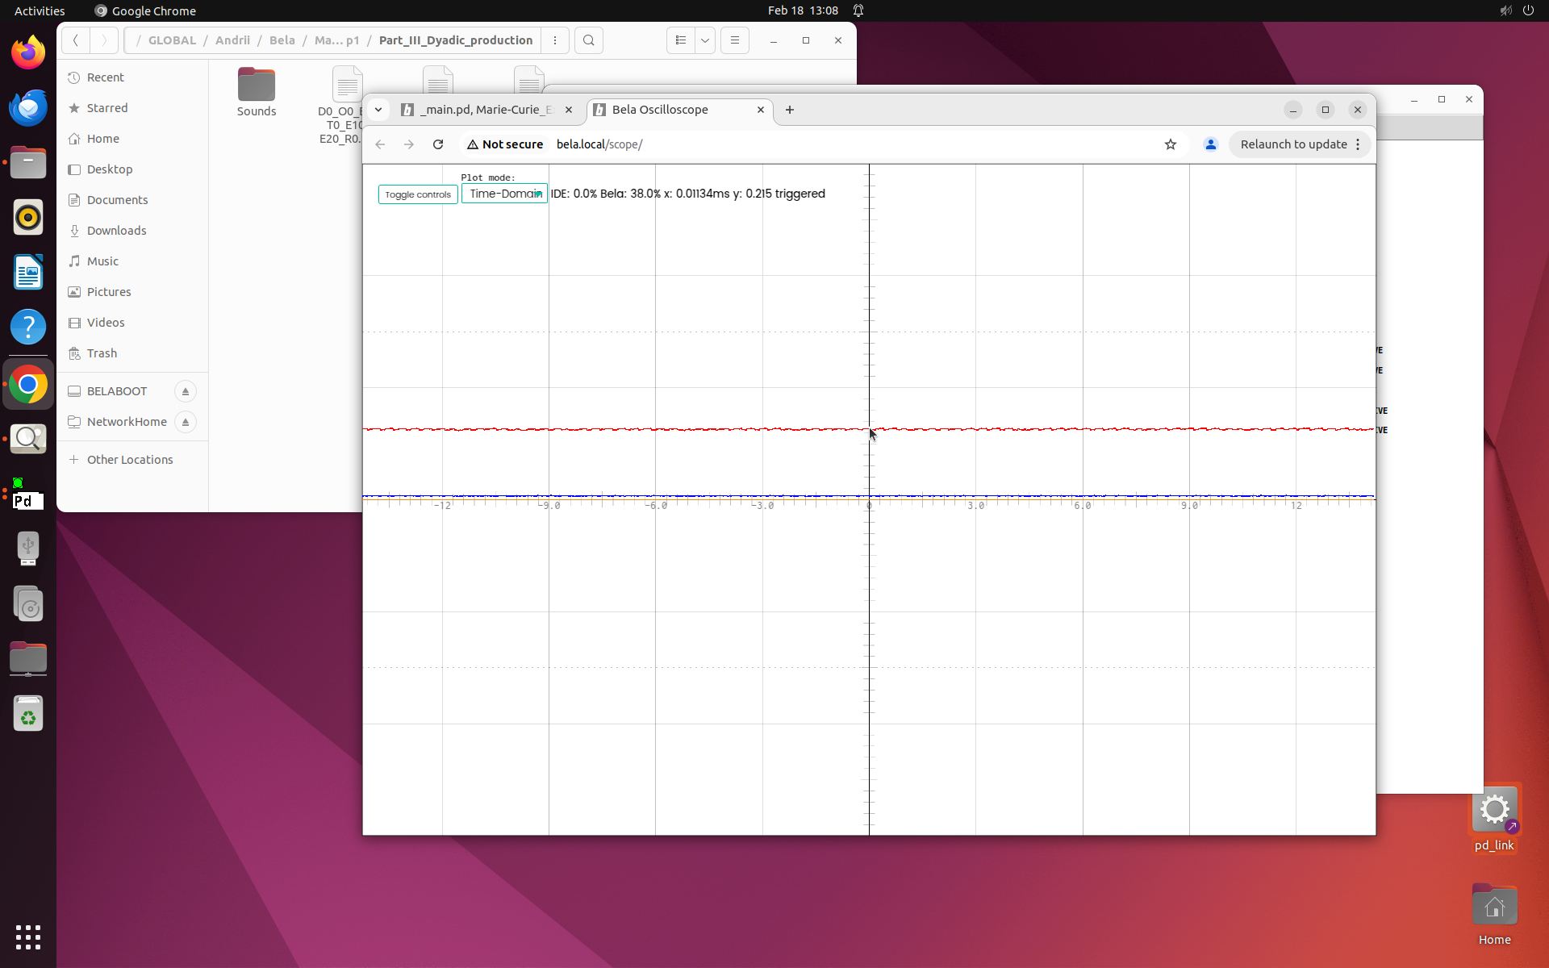Click the Relaunch to update button
Image resolution: width=1549 pixels, height=968 pixels.
tap(1293, 144)
